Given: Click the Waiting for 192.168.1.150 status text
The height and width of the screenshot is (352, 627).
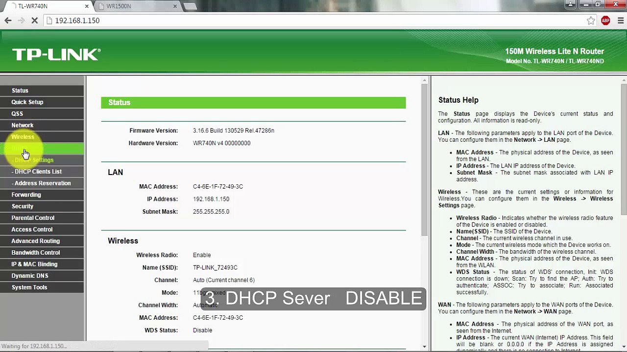Looking at the screenshot, I should (34, 346).
